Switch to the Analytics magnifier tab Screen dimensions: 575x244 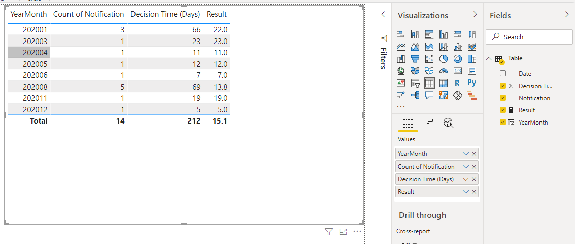[x=448, y=124]
